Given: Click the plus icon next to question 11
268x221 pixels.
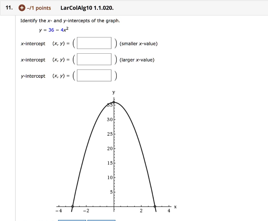Looking at the screenshot, I should point(22,8).
